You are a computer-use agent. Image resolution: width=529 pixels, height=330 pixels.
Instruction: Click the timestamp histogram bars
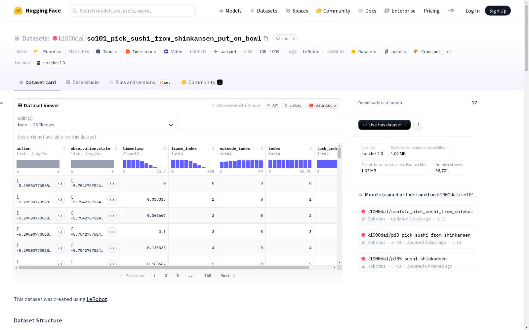(144, 164)
